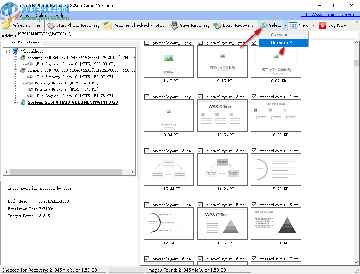
Task: Uncheck the presetLayout_1.png 9.04 KB checkbox
Action: coord(146,97)
